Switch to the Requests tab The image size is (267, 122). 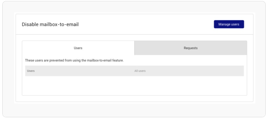(191, 48)
